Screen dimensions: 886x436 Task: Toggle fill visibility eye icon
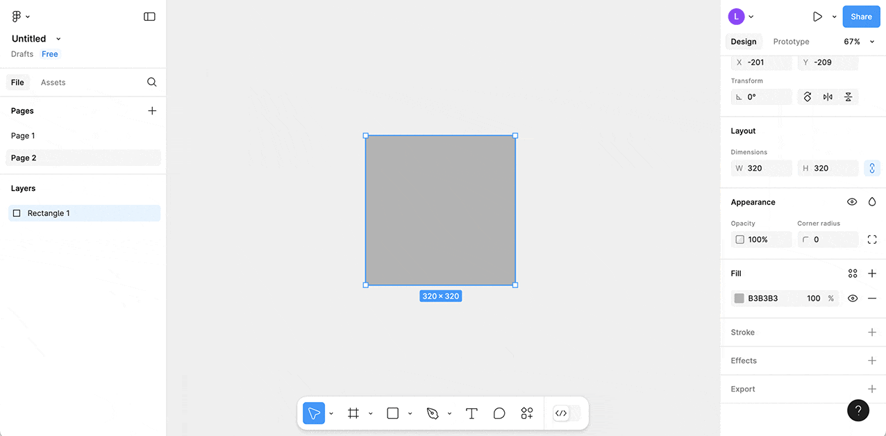(853, 299)
